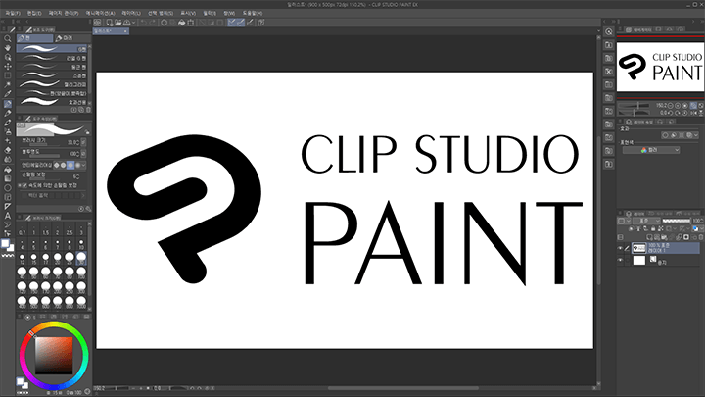Select the 둥근 펜 brush
Screen dimensions: 705x397
52,67
